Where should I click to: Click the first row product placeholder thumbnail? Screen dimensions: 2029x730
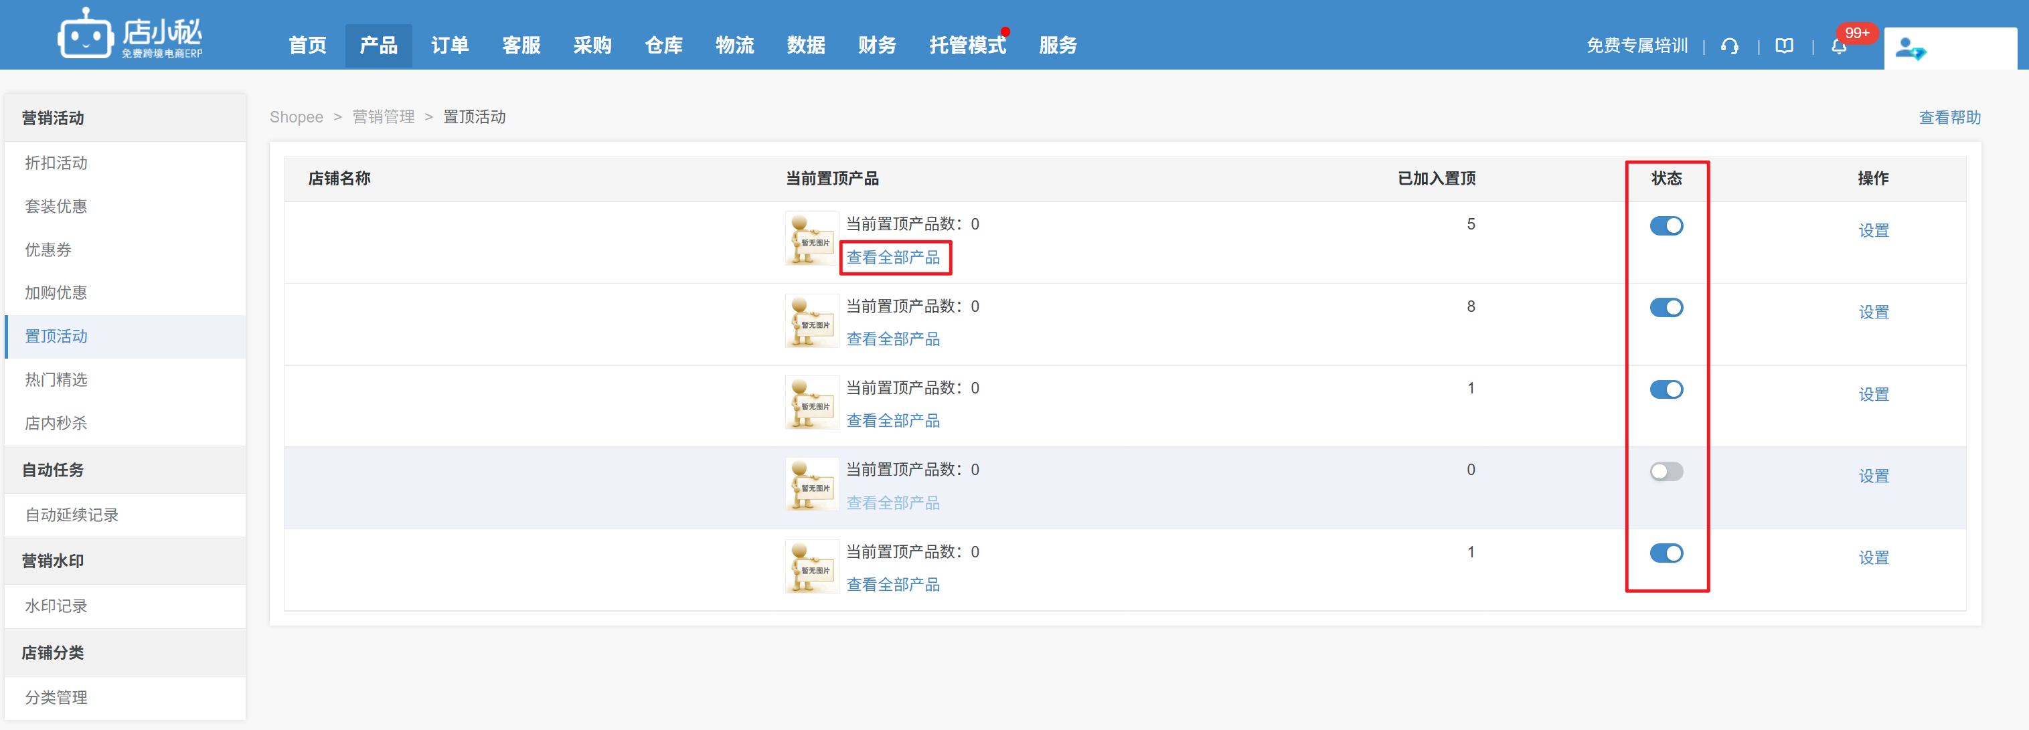811,239
